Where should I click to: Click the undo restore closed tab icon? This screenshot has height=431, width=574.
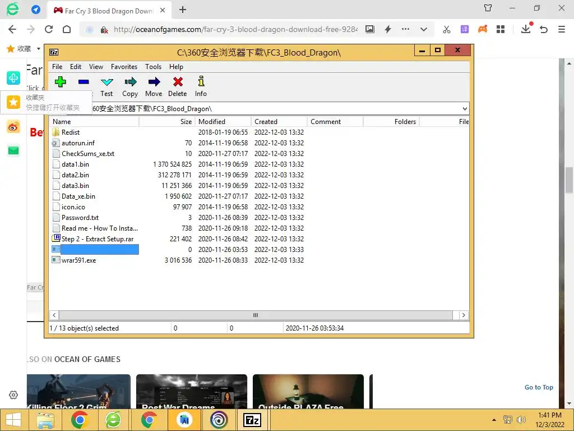544,29
